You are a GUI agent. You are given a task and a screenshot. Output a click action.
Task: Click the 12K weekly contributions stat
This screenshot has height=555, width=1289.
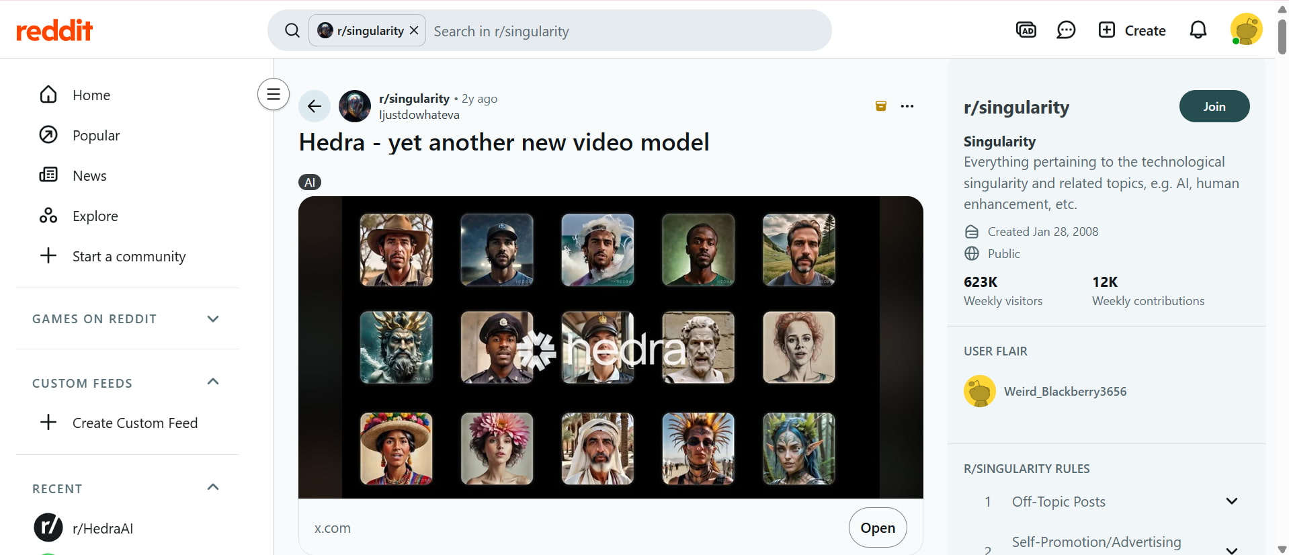(1149, 291)
